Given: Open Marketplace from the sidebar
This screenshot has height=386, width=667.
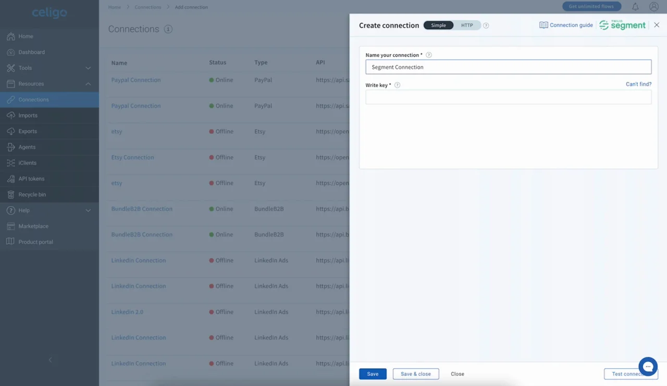Looking at the screenshot, I should point(33,226).
